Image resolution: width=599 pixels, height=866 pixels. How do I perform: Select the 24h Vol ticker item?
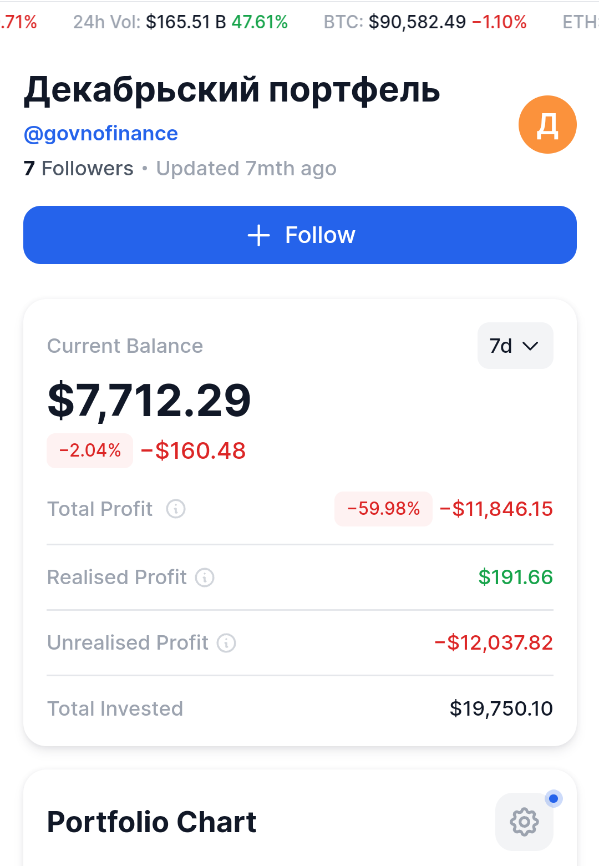tap(180, 22)
